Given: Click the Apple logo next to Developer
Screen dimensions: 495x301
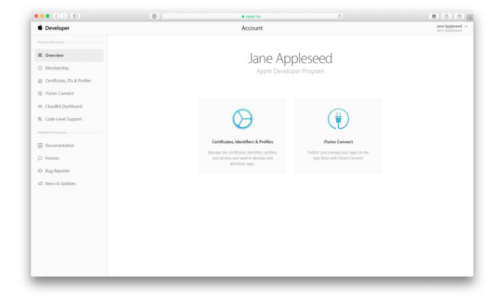Looking at the screenshot, I should [x=40, y=27].
